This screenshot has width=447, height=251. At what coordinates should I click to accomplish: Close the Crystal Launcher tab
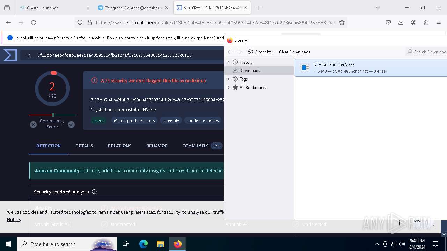(88, 8)
